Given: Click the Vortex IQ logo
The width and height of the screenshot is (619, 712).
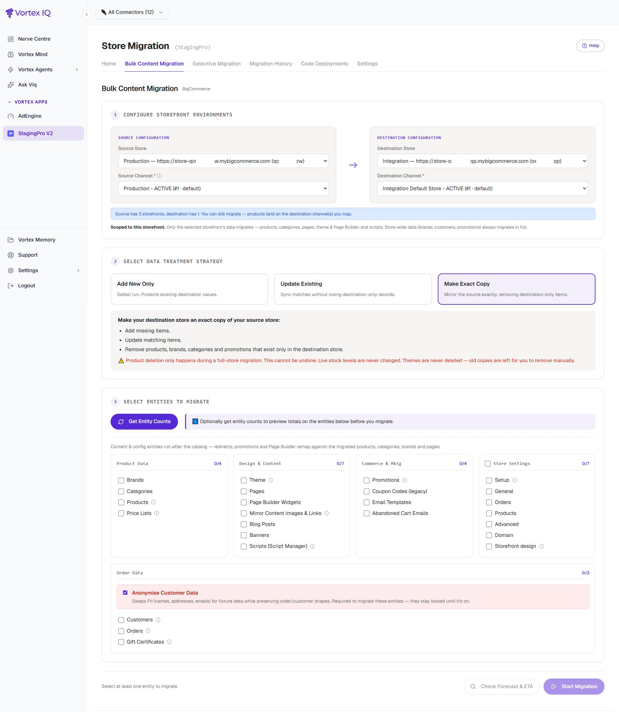Looking at the screenshot, I should [x=28, y=13].
